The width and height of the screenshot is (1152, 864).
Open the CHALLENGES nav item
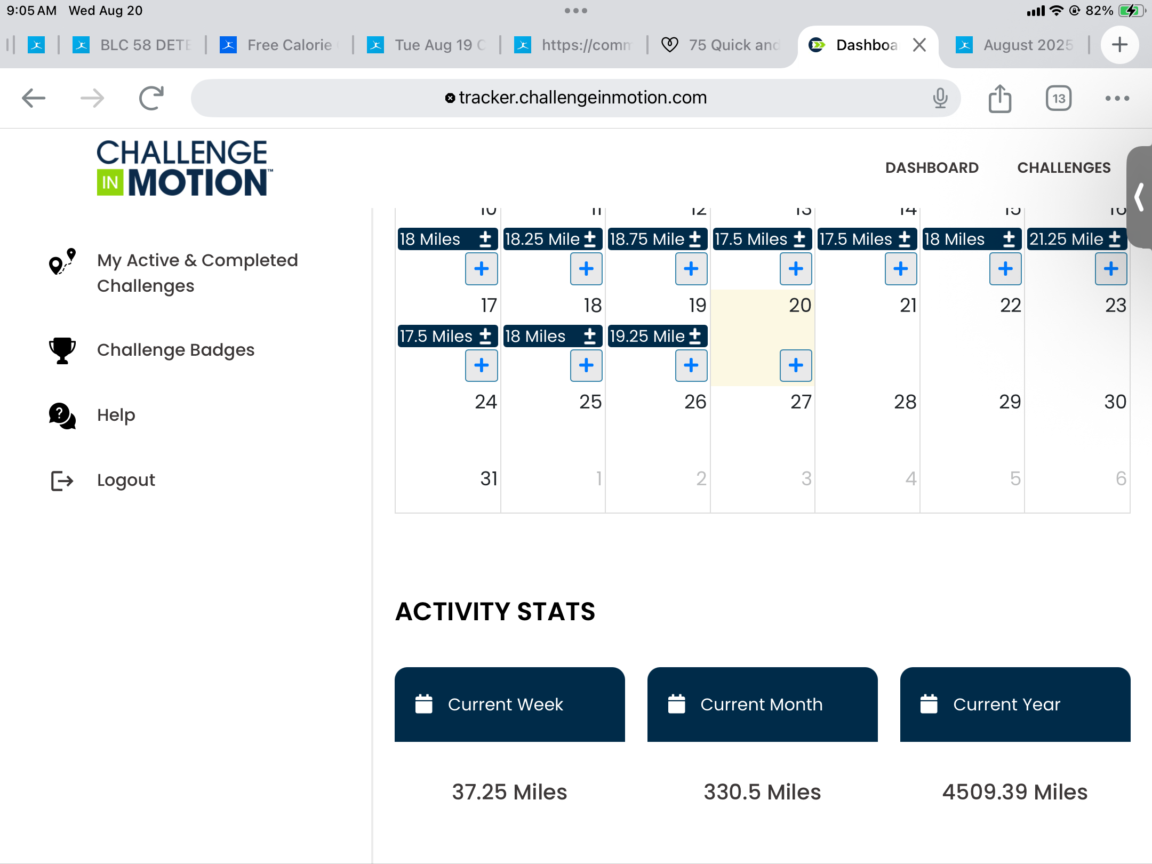[1063, 167]
